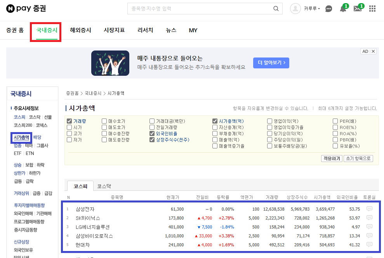
Task: Focus the 종목명·지수명 search field
Action: point(200,9)
